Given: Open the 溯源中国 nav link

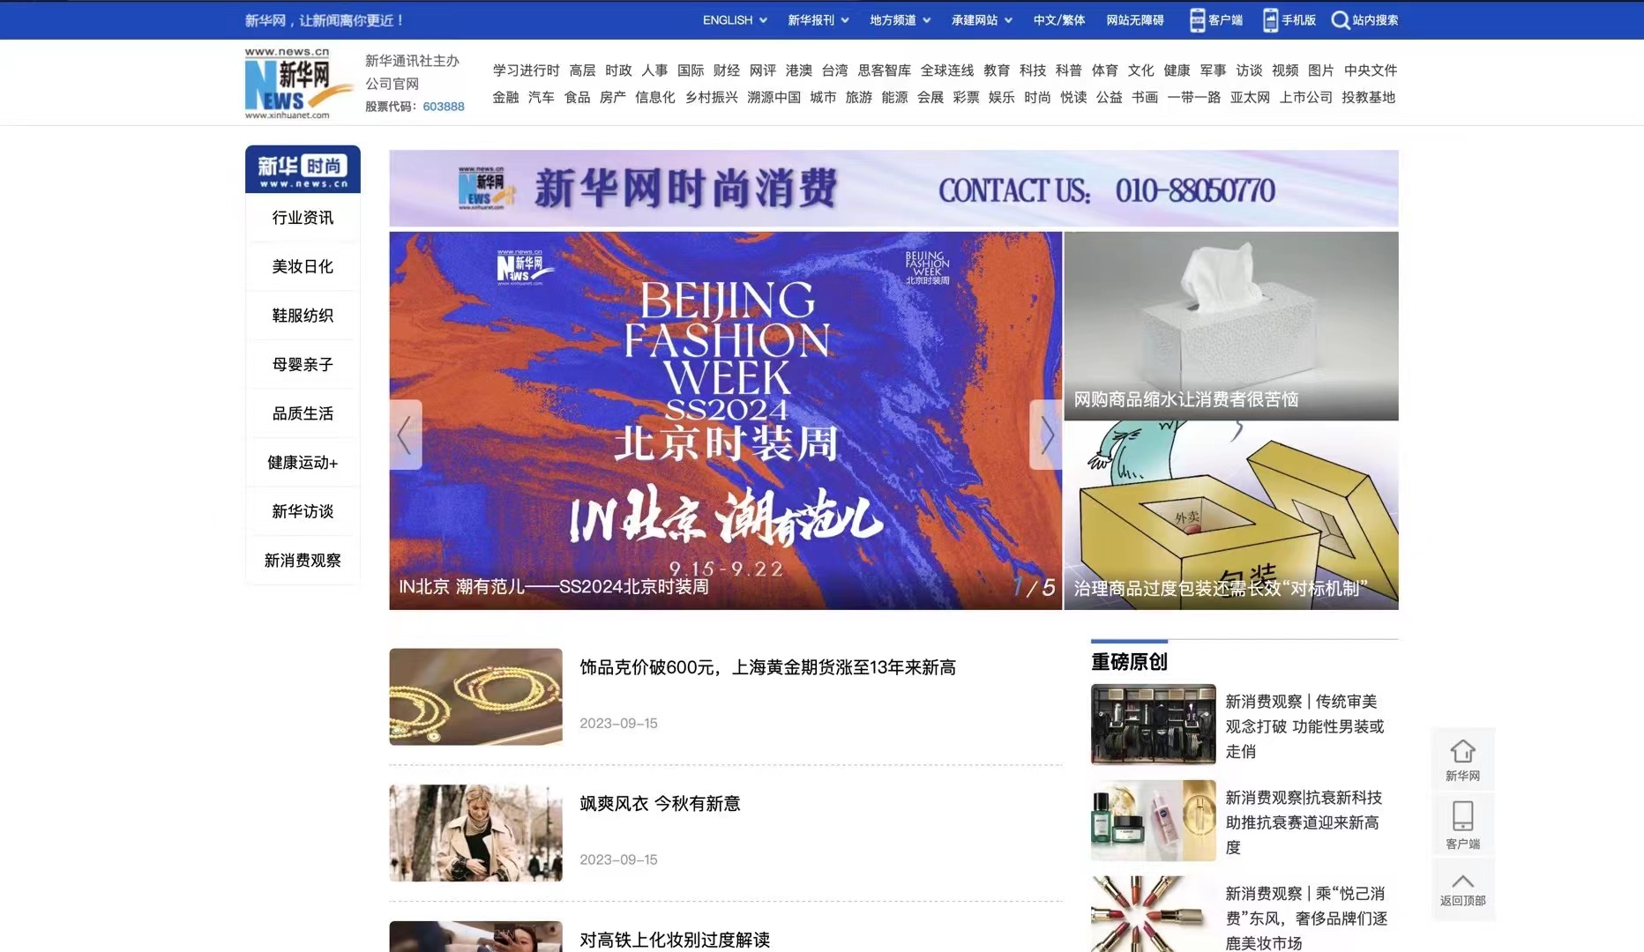Looking at the screenshot, I should [773, 97].
